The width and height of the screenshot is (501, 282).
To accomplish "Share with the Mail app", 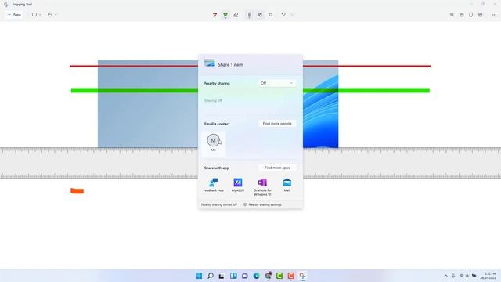I will click(x=287, y=185).
